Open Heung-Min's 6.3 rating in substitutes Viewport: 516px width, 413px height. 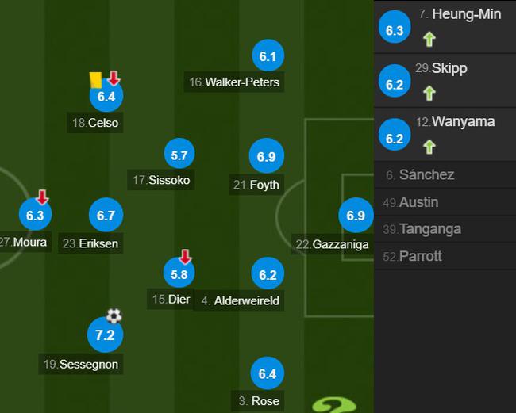(395, 27)
